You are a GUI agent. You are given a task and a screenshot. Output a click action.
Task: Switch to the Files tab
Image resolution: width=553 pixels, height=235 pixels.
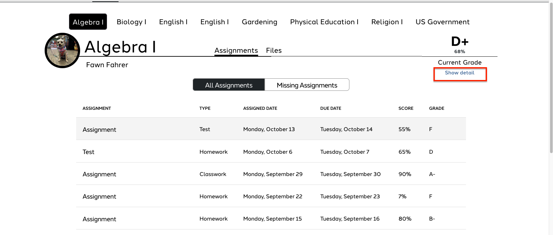pyautogui.click(x=274, y=50)
